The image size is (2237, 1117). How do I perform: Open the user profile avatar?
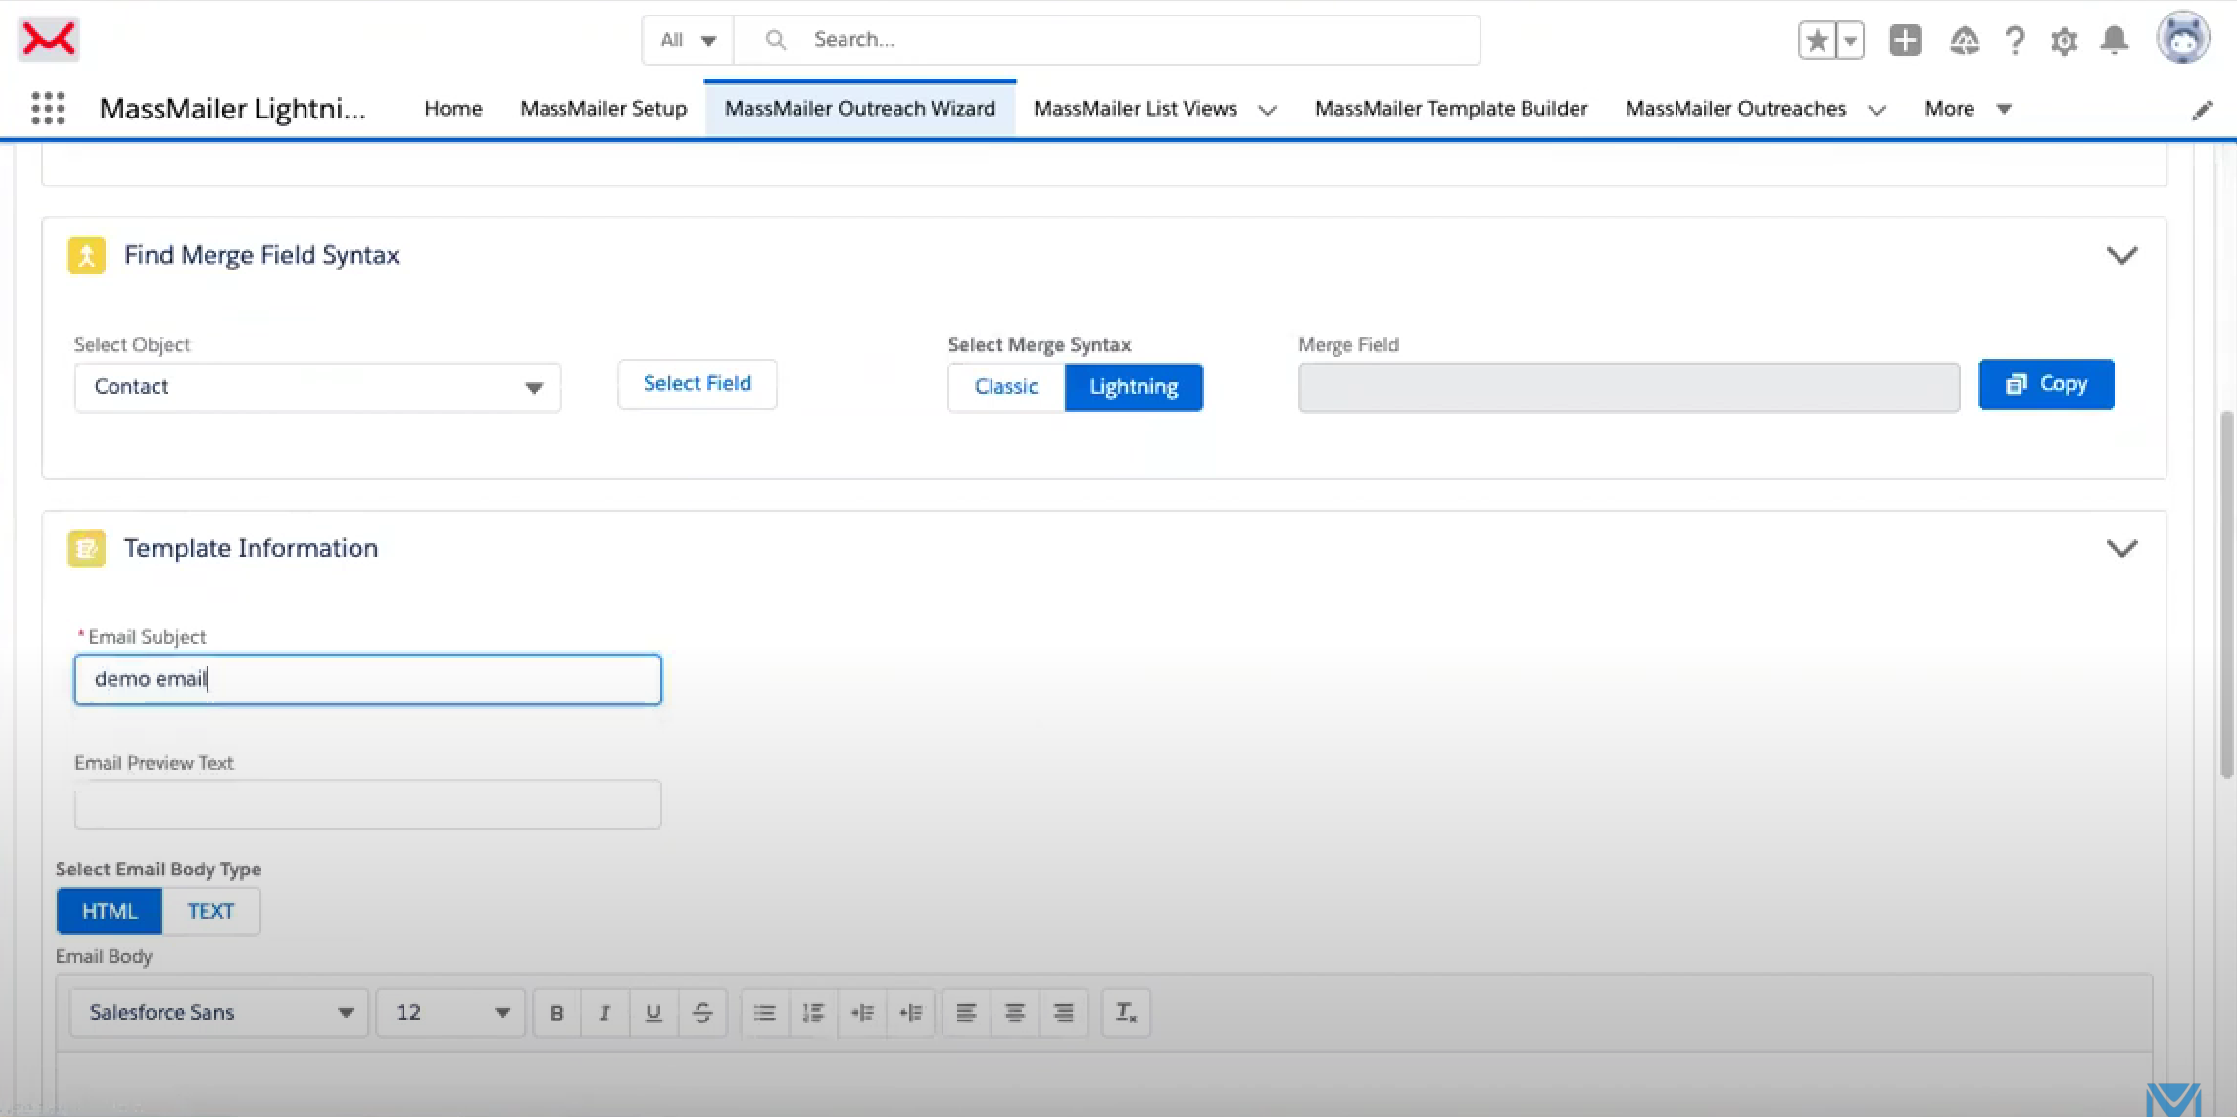(x=2183, y=39)
